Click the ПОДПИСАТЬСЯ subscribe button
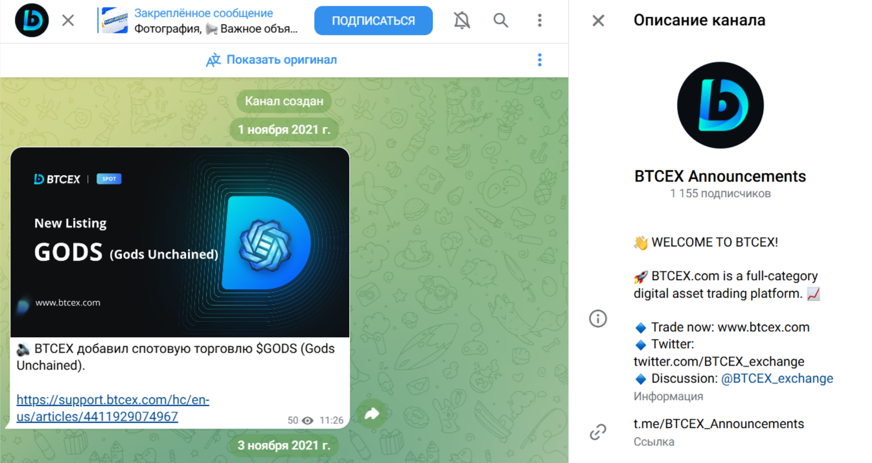The width and height of the screenshot is (872, 463). click(373, 21)
